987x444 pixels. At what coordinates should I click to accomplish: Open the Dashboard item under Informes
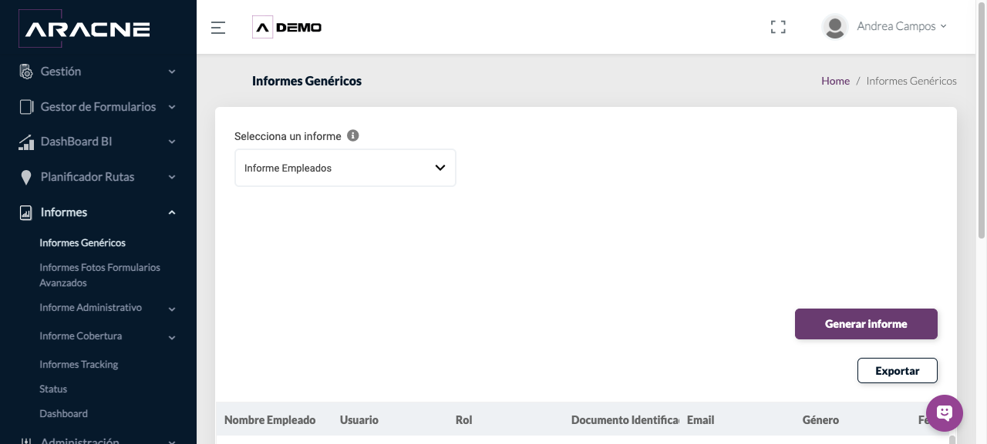(x=63, y=414)
